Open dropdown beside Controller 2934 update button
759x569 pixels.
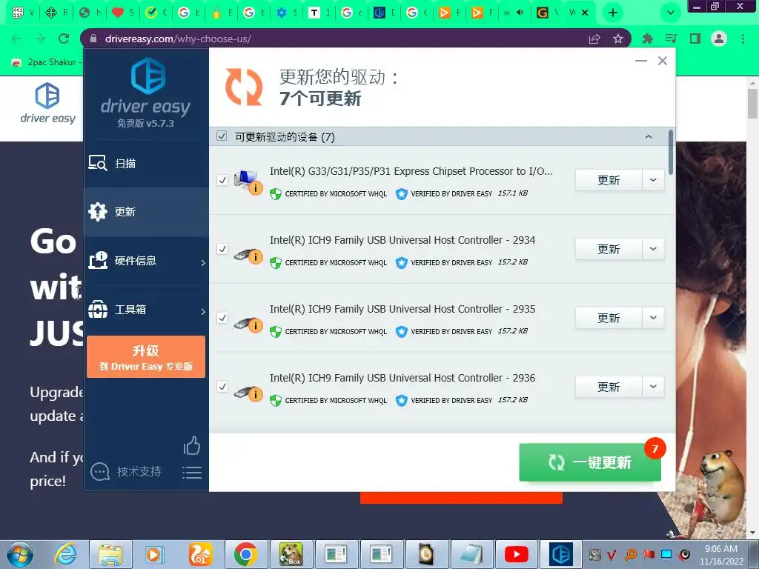click(x=654, y=249)
